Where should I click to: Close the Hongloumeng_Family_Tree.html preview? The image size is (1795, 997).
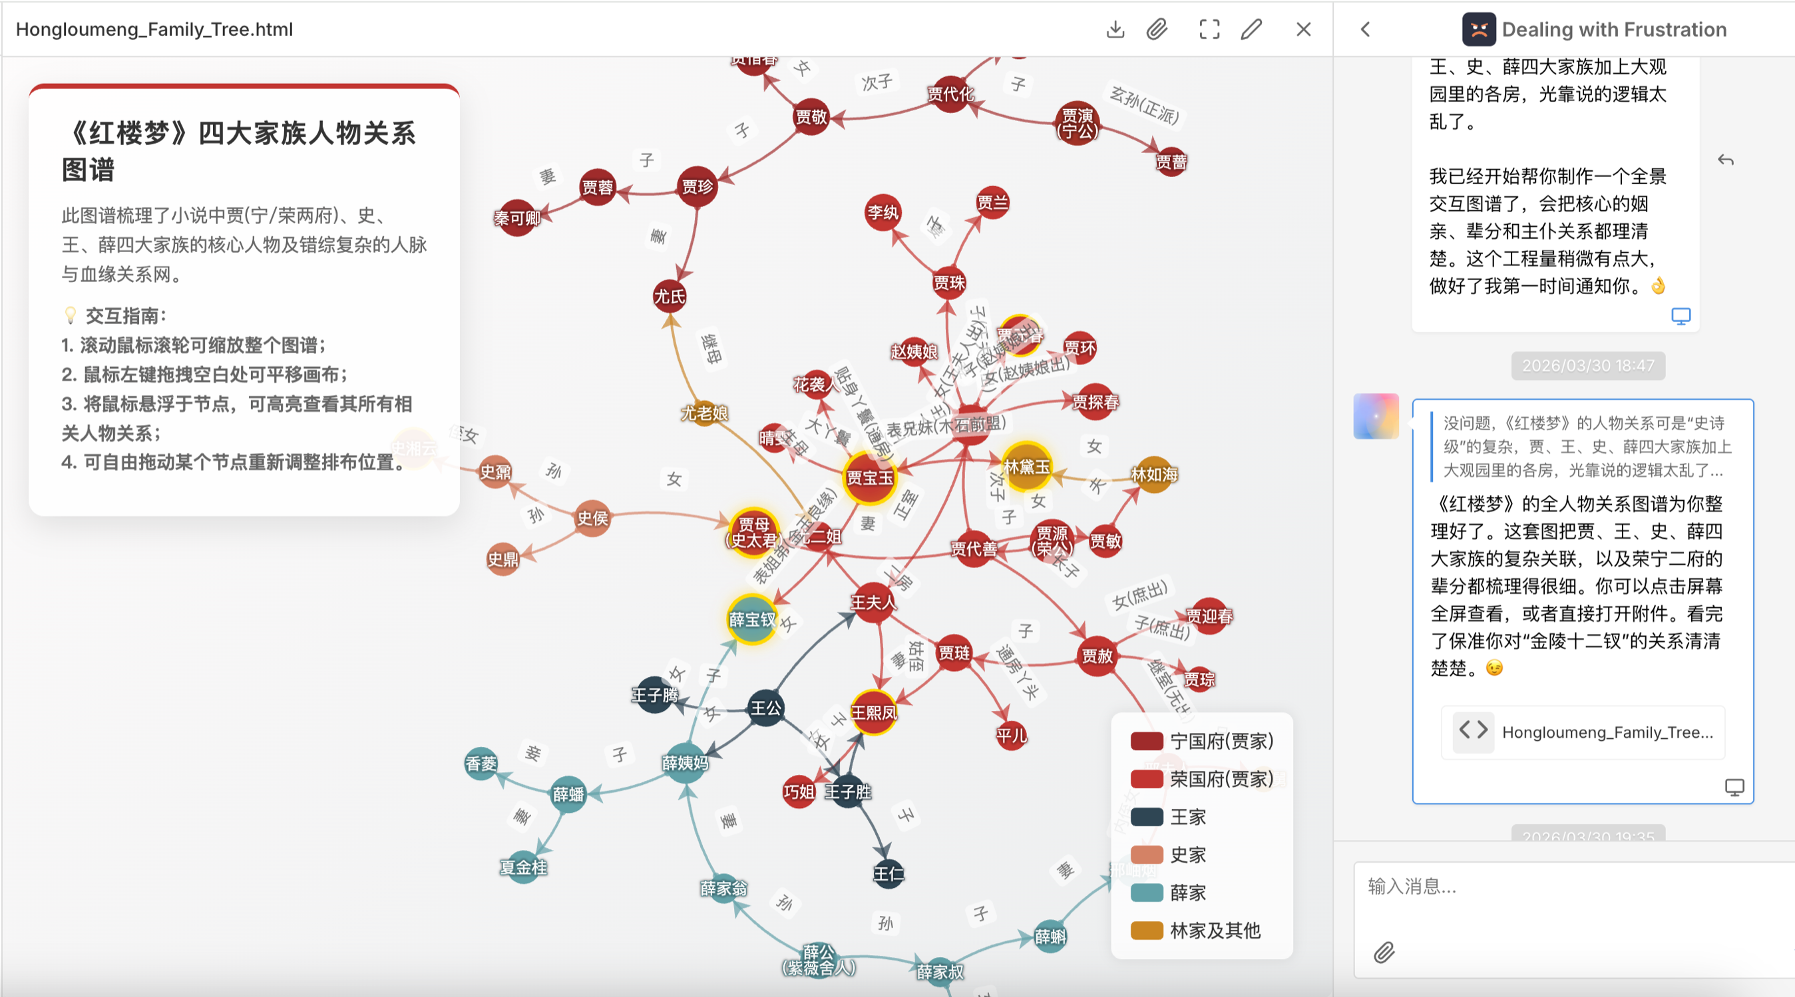point(1303,29)
